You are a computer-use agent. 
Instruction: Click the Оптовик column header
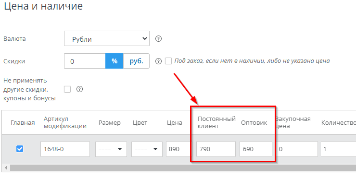pos(254,122)
